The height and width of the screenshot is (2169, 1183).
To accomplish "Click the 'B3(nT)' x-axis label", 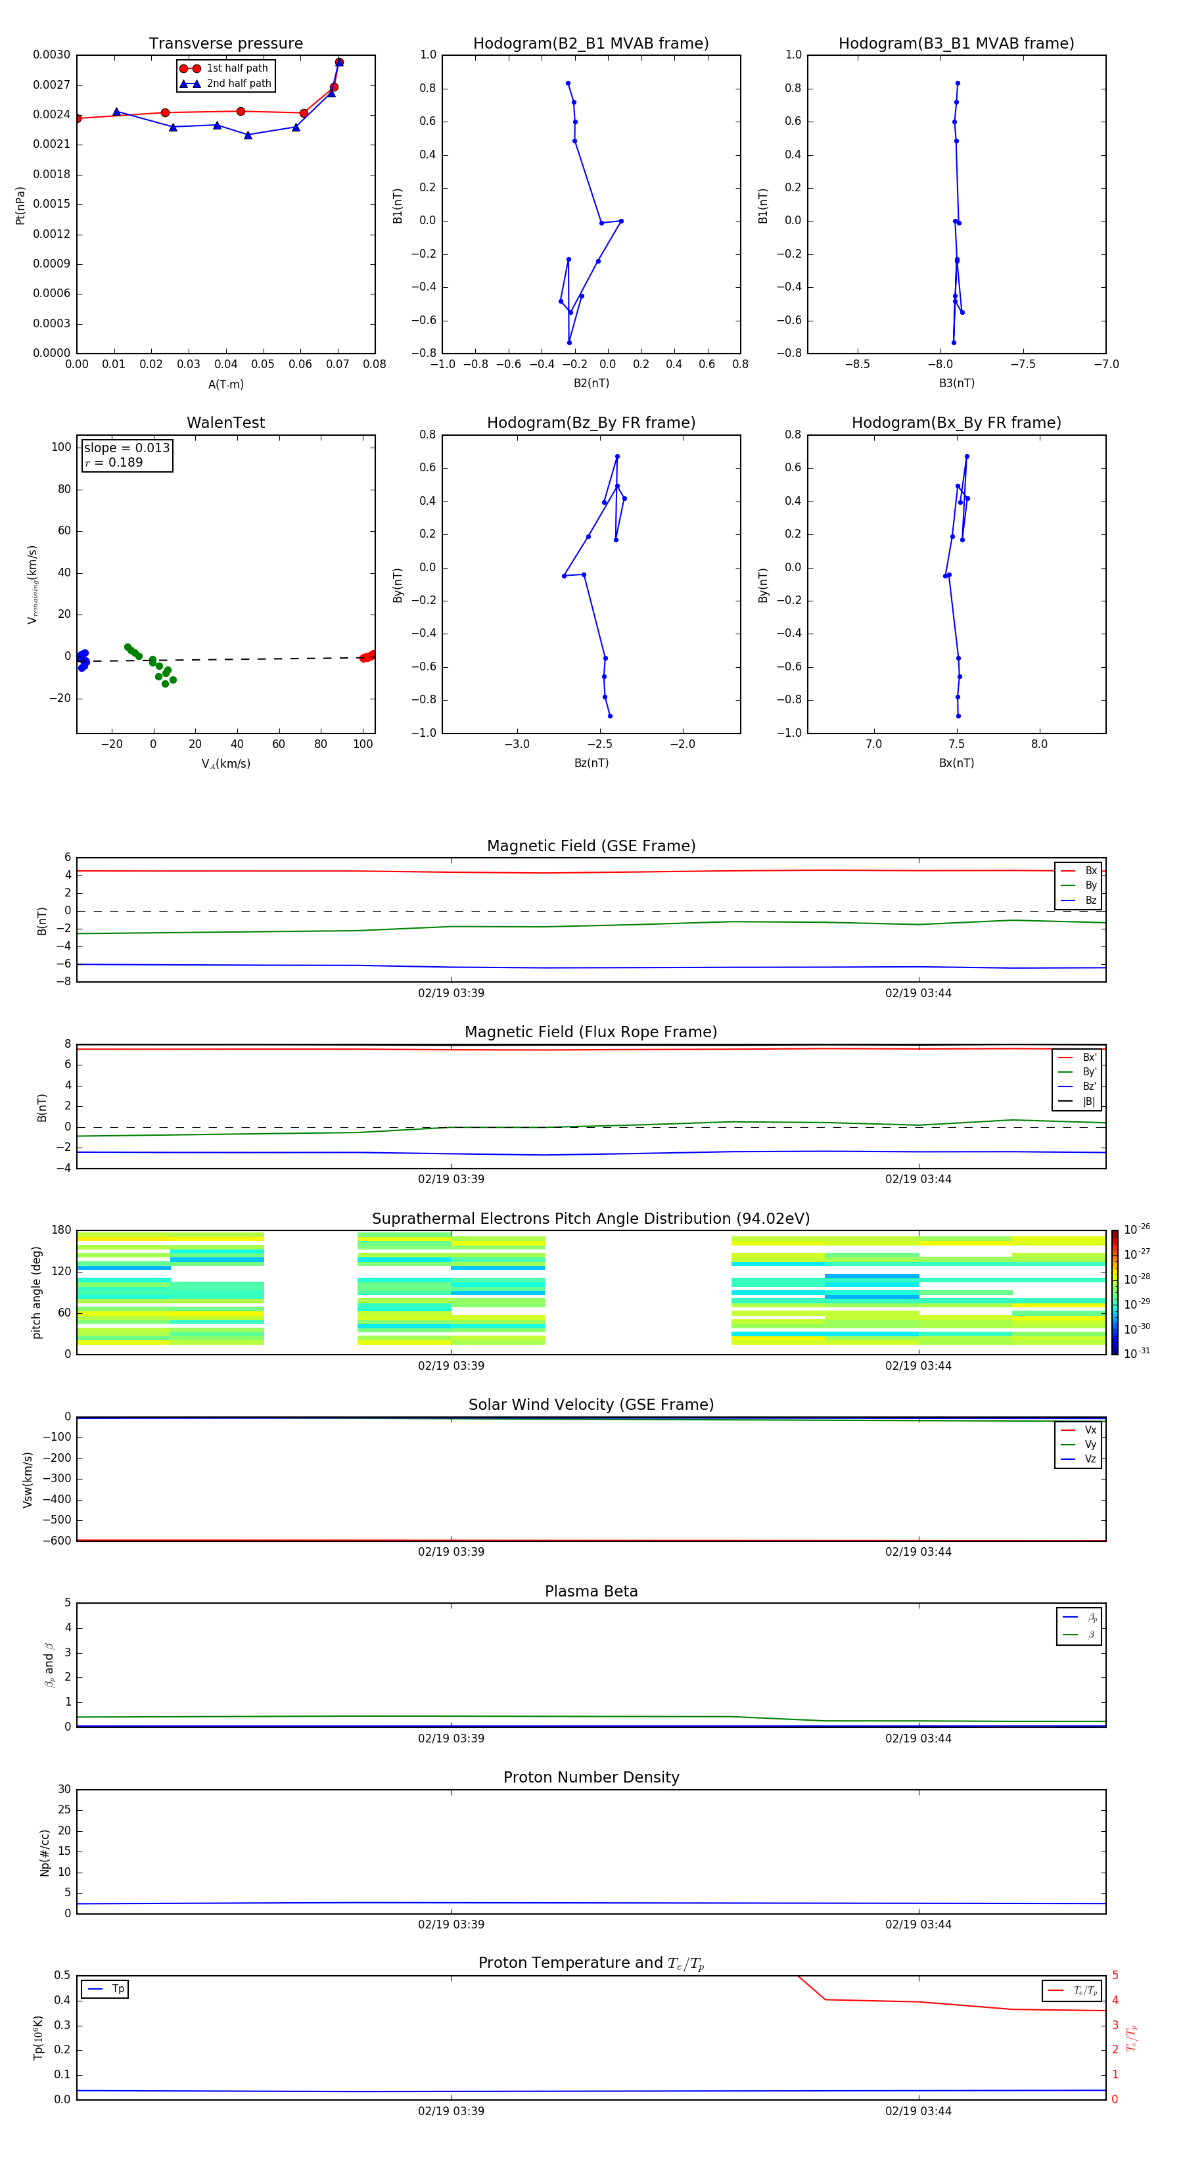I will tap(956, 383).
